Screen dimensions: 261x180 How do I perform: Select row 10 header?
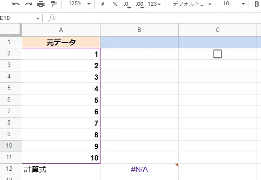[11, 146]
